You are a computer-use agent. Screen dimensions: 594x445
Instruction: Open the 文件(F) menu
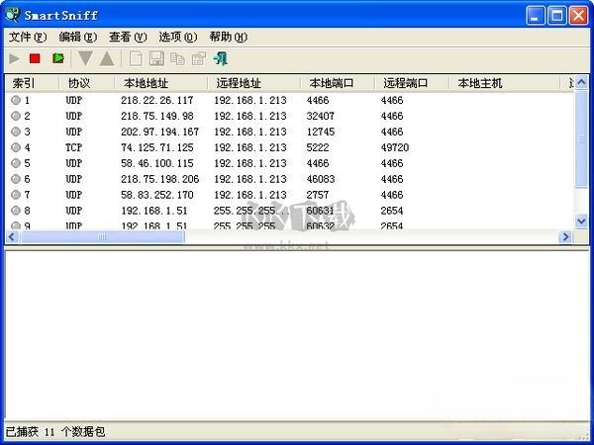(28, 38)
